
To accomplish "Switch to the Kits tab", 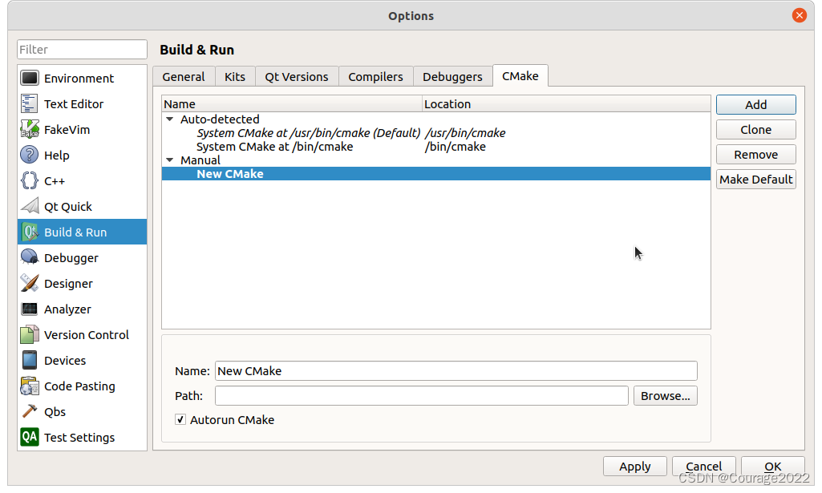I will (235, 76).
